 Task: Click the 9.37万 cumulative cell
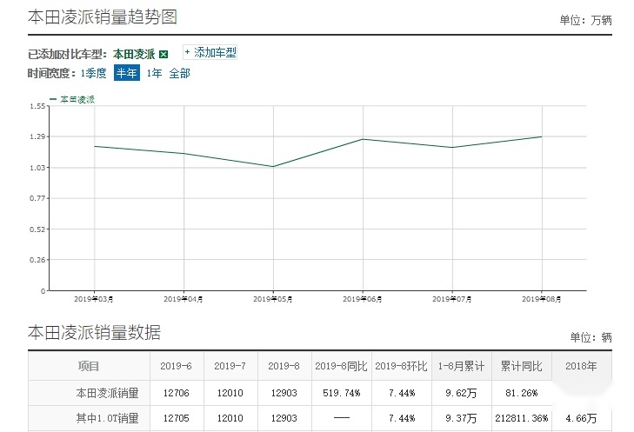(461, 418)
